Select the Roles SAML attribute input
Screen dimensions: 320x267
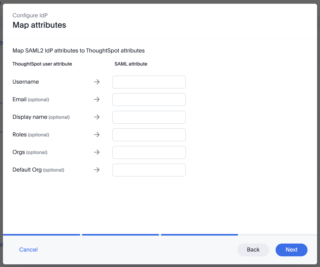(x=149, y=135)
